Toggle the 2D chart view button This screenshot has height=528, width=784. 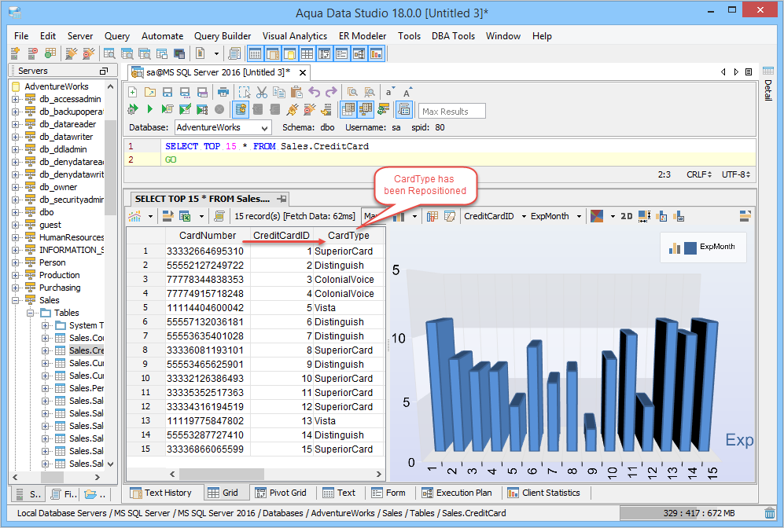click(x=626, y=216)
